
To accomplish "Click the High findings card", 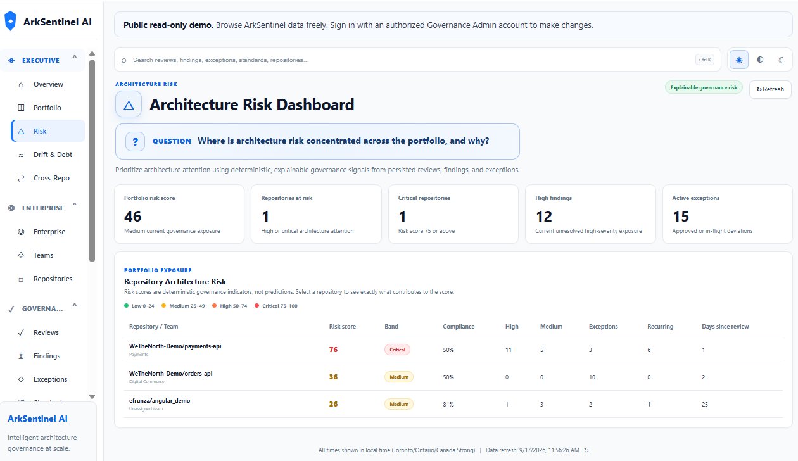I will point(590,214).
